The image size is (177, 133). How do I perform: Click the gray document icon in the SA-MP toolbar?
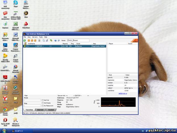coord(39,40)
